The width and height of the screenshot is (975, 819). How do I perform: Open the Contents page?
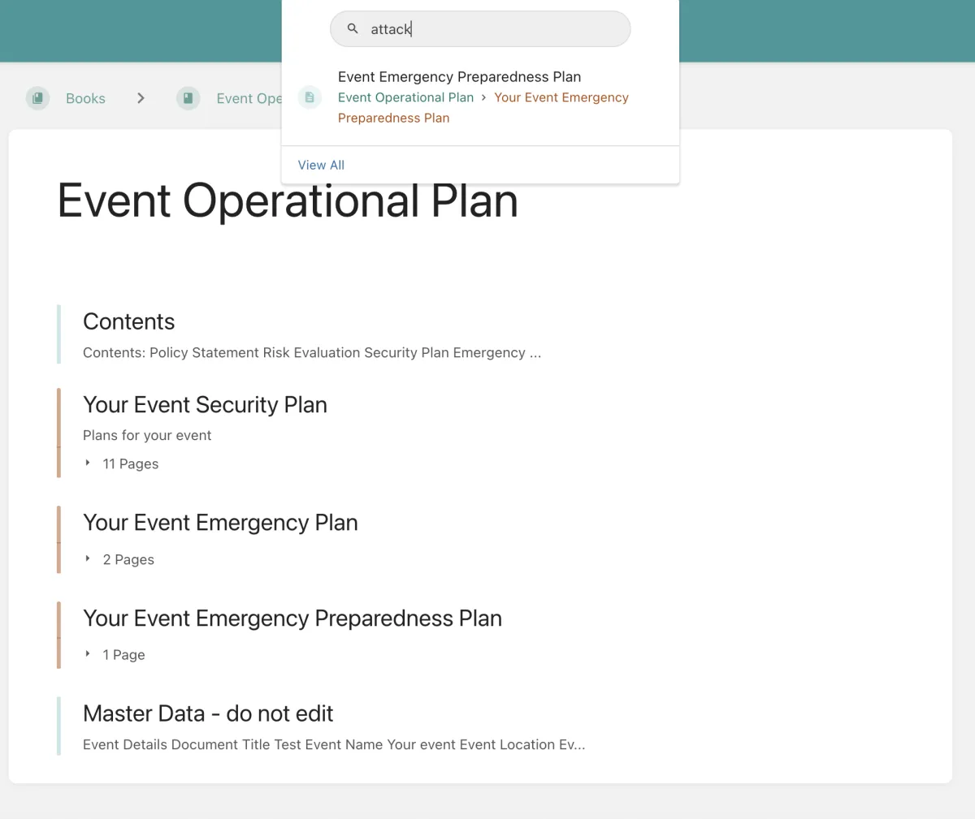point(128,321)
